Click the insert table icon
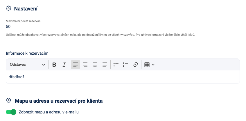This screenshot has width=246, height=121. [147, 65]
